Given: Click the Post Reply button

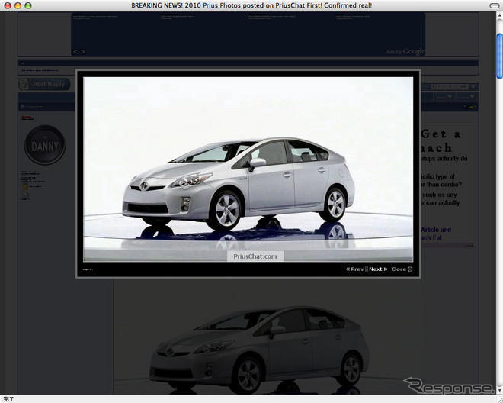Looking at the screenshot, I should 44,84.
